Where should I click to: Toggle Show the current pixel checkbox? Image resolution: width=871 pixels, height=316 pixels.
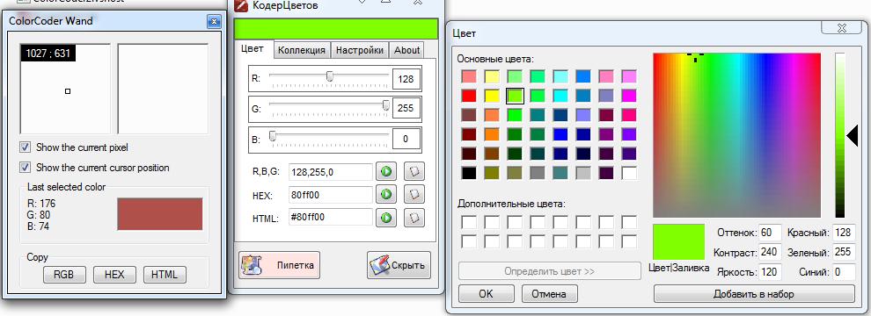tap(25, 147)
